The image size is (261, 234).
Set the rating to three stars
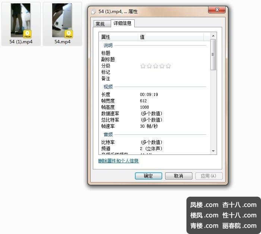click(155, 66)
